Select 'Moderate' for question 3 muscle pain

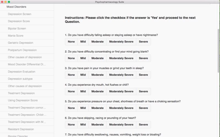98,75
